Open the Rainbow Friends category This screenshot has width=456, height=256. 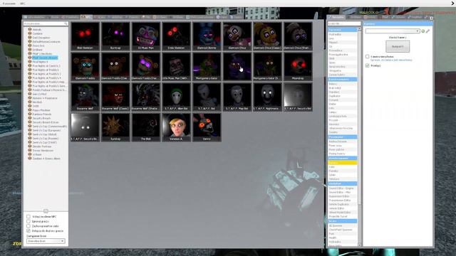pyautogui.click(x=42, y=114)
